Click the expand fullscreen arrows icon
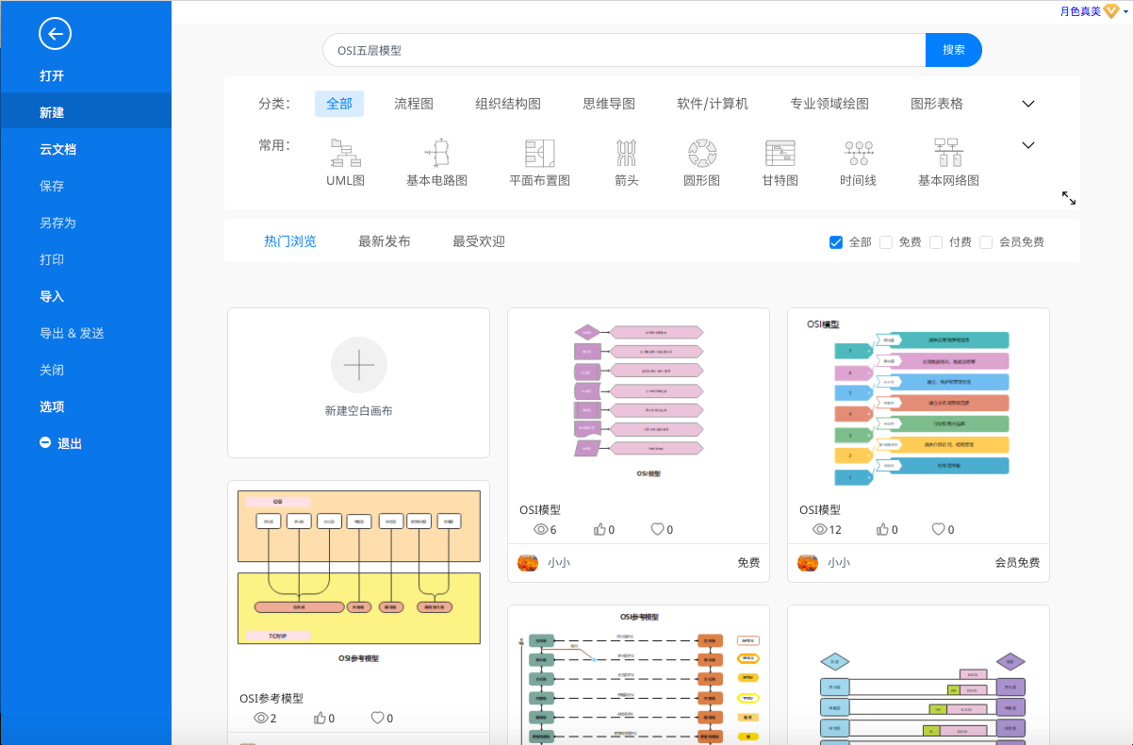Image resolution: width=1133 pixels, height=745 pixels. (1069, 198)
